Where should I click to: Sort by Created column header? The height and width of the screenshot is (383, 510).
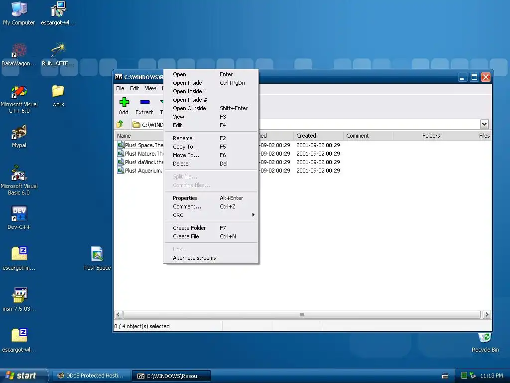[x=318, y=136]
